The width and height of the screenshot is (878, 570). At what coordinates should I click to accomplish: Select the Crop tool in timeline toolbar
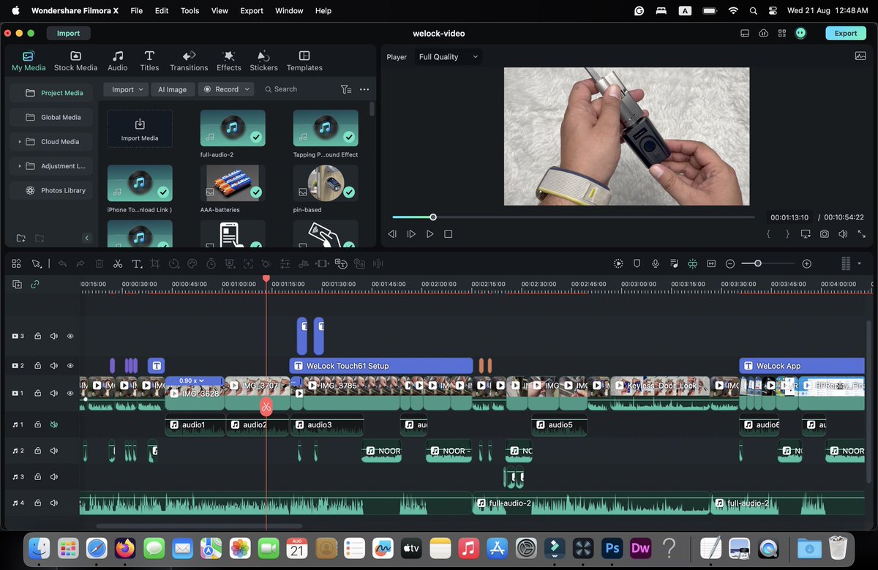(155, 263)
